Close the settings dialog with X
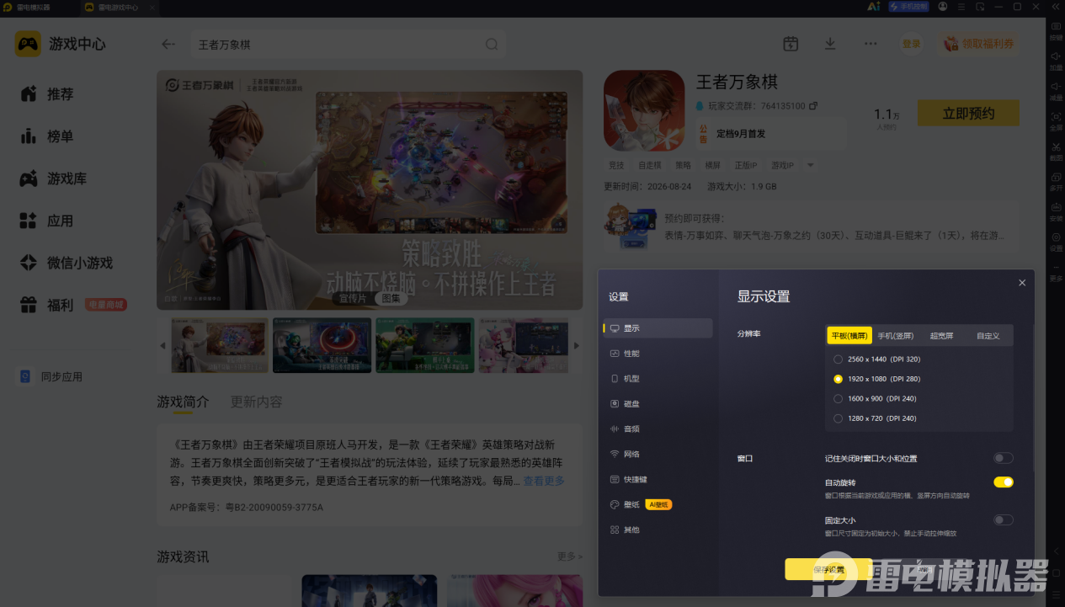The image size is (1065, 607). (x=1022, y=283)
